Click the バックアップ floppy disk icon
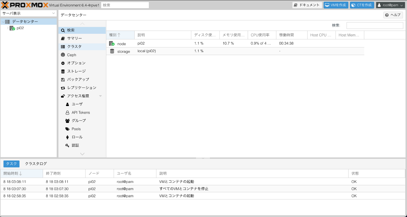This screenshot has width=407, height=217. click(x=63, y=80)
